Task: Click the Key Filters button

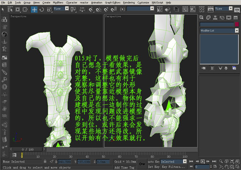Action: (x=173, y=166)
